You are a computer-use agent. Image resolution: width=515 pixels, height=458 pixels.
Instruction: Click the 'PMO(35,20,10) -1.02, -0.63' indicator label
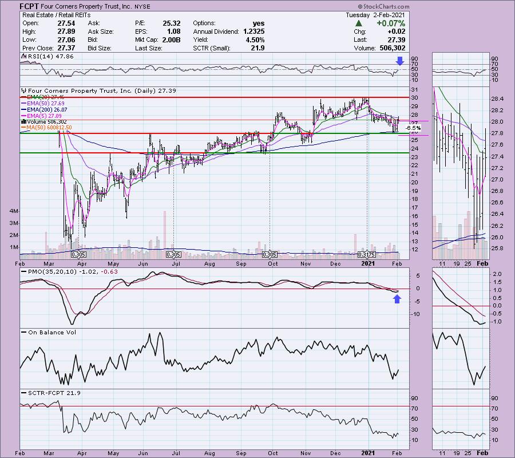coord(73,272)
